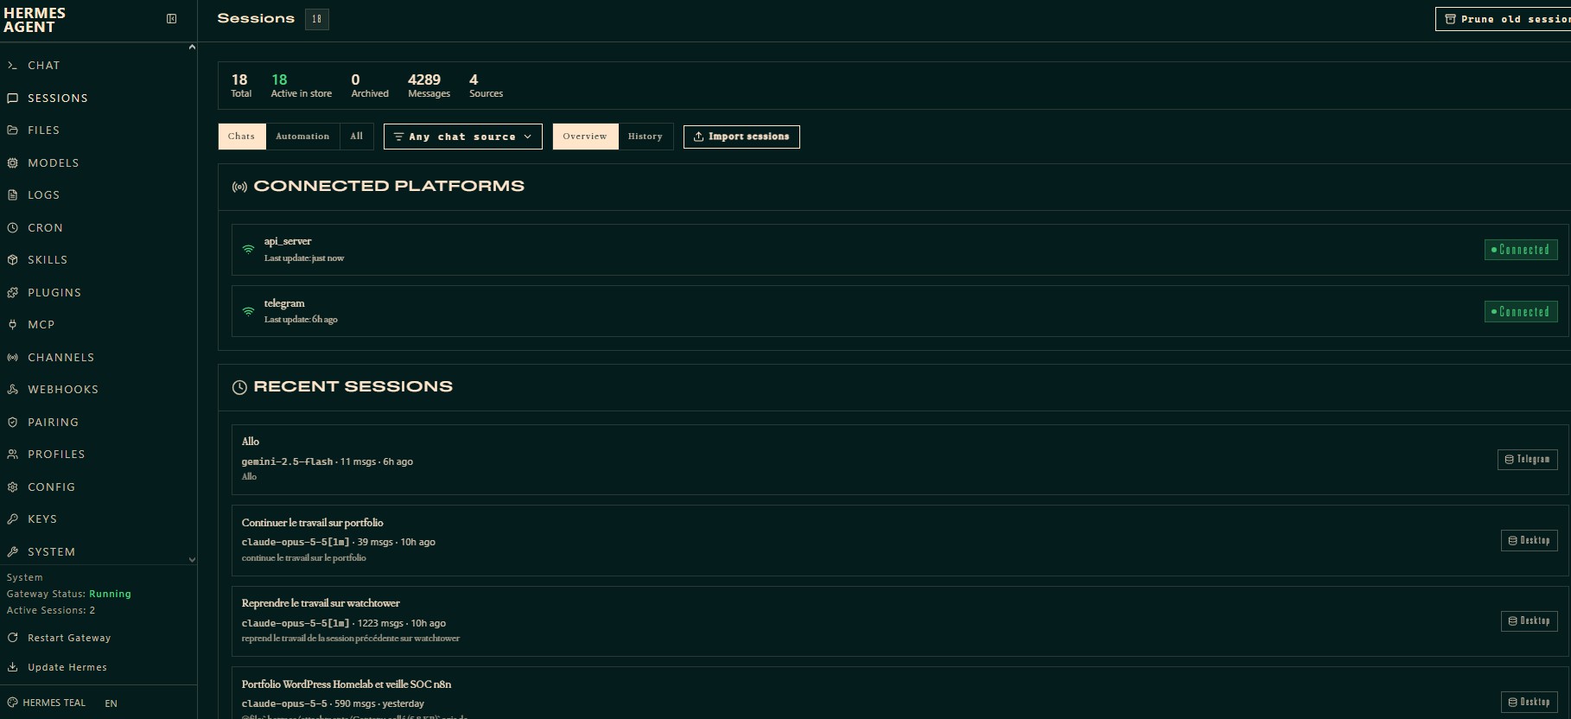Import sessions from file
This screenshot has width=1571, height=719.
point(741,137)
